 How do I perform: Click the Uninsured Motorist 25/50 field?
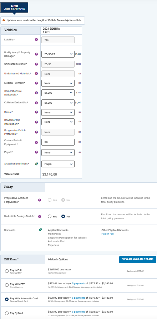click(x=58, y=64)
